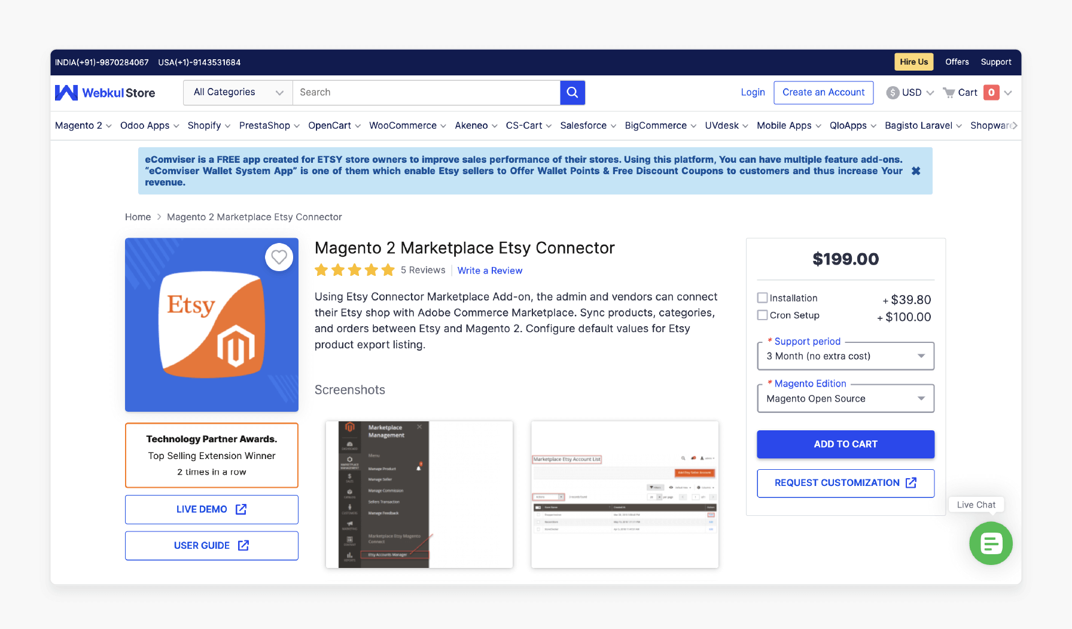Open the green Live Chat bubble
The height and width of the screenshot is (629, 1072).
point(991,543)
